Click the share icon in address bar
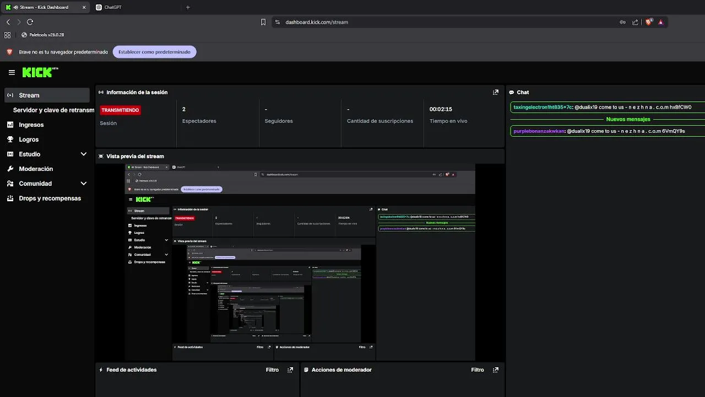 pyautogui.click(x=635, y=22)
